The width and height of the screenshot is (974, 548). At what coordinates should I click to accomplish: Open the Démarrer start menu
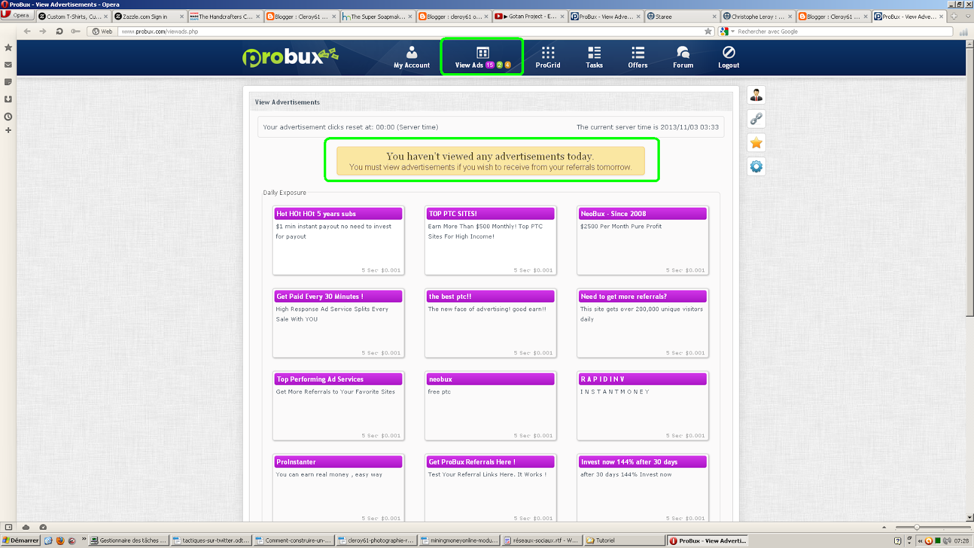[x=20, y=540]
